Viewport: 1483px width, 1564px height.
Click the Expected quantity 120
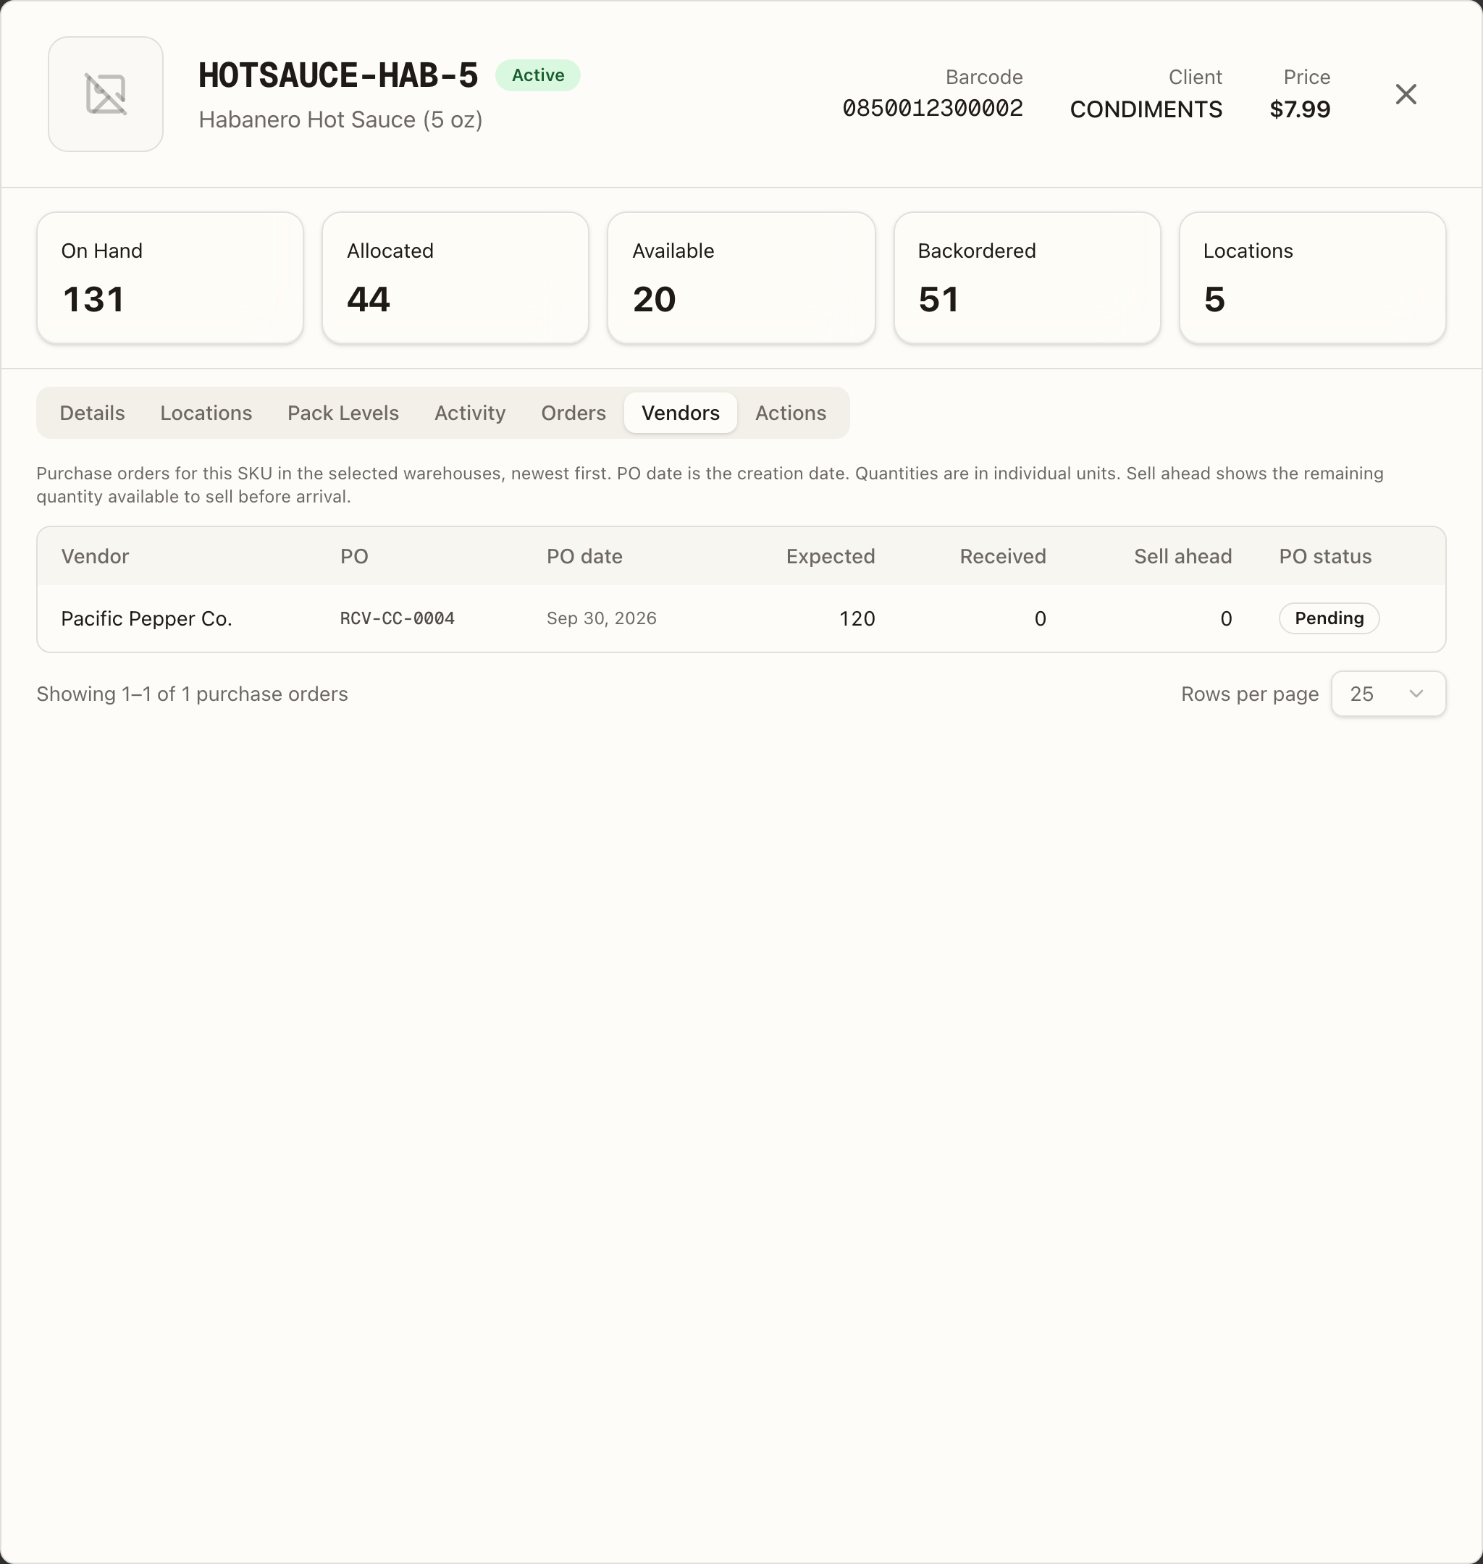[x=857, y=618]
